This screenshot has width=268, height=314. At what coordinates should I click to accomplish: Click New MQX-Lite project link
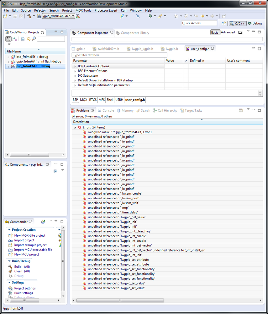(30, 235)
